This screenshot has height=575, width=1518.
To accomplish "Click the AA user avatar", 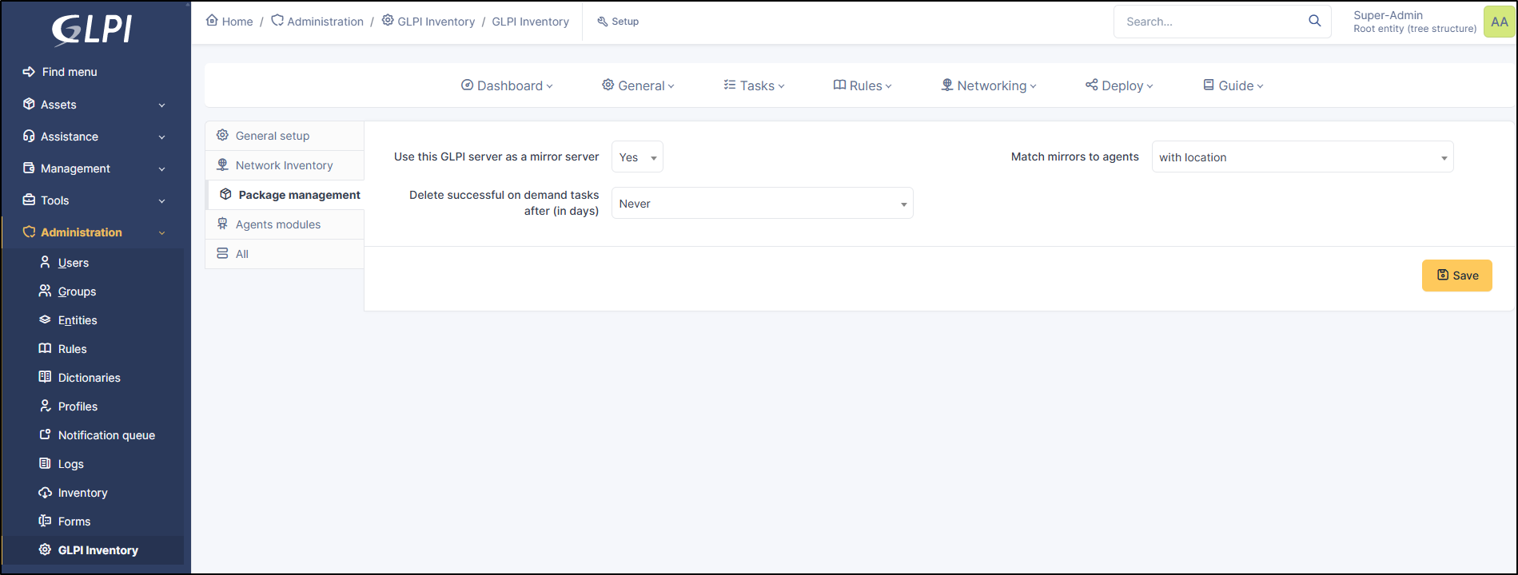I will click(x=1499, y=22).
